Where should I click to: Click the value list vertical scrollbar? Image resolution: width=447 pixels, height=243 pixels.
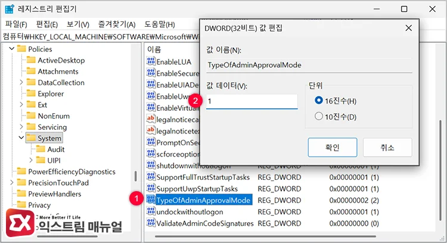(x=440, y=170)
